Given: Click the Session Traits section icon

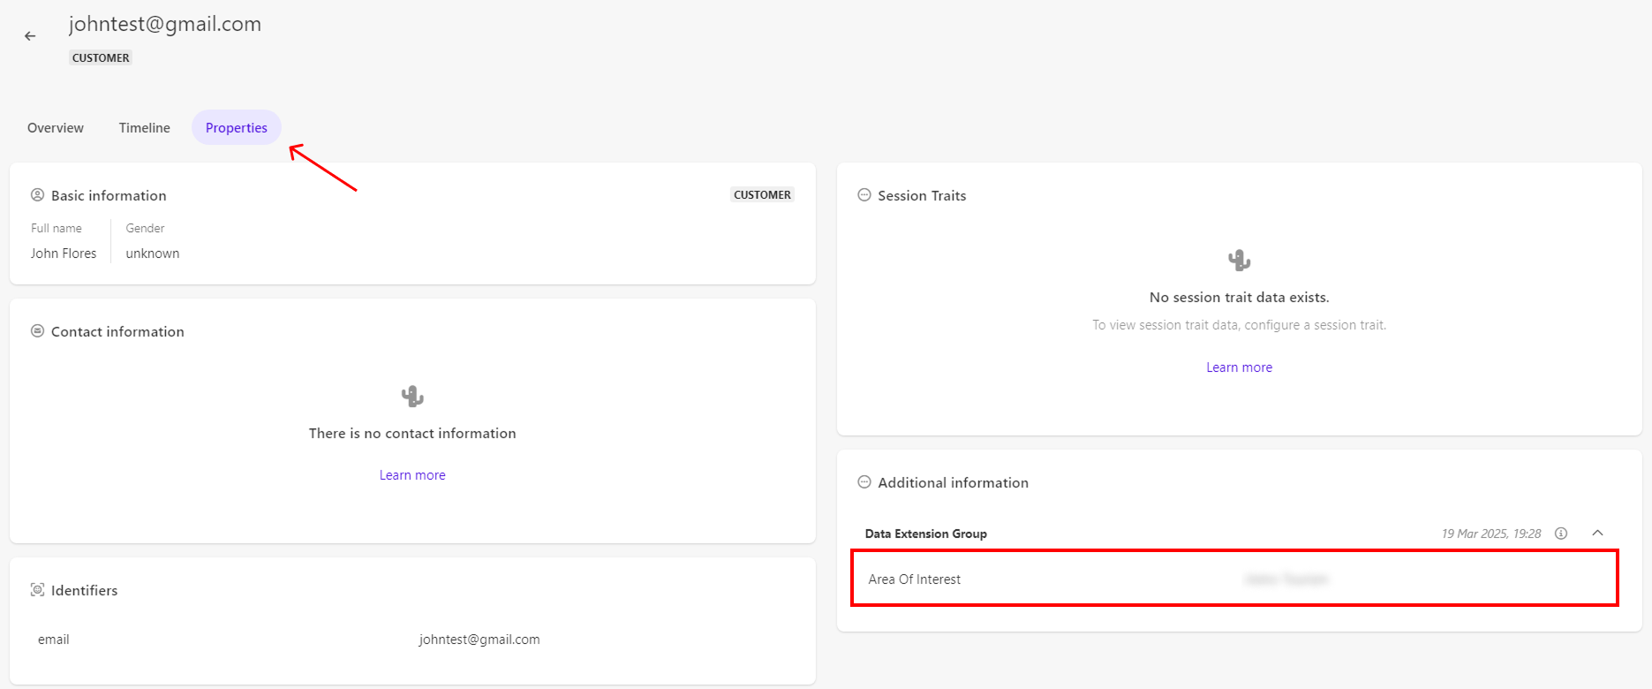Looking at the screenshot, I should (864, 195).
